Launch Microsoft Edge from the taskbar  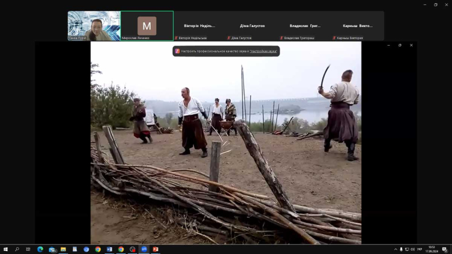[x=40, y=249]
